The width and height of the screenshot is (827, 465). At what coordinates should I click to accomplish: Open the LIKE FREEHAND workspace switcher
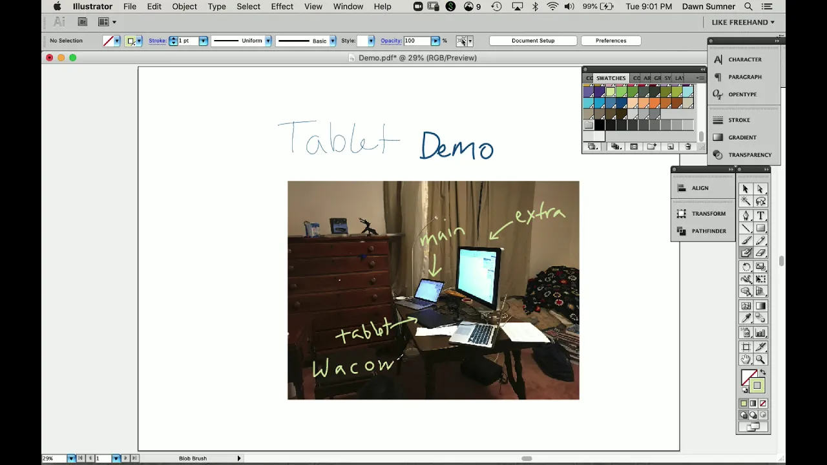(743, 22)
